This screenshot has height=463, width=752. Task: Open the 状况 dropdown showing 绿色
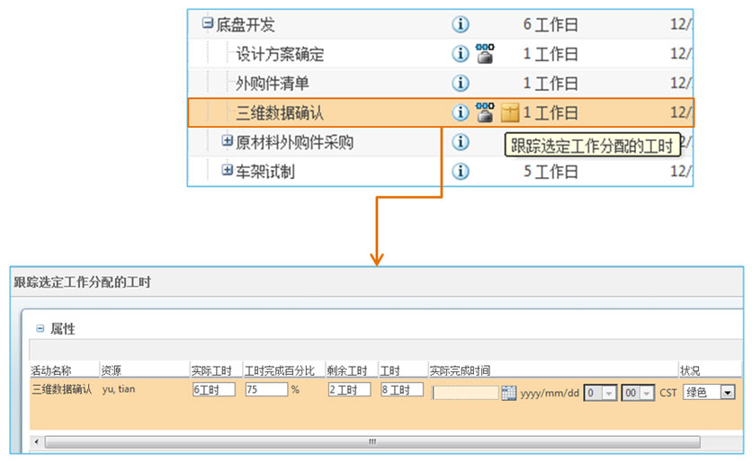click(709, 393)
